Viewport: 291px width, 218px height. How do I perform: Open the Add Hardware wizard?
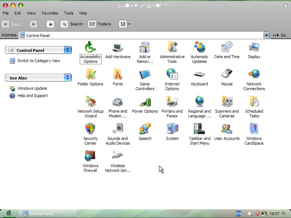tap(117, 50)
